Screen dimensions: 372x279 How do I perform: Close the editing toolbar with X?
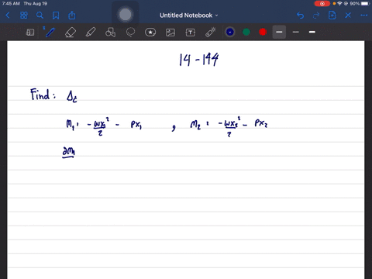pyautogui.click(x=348, y=15)
